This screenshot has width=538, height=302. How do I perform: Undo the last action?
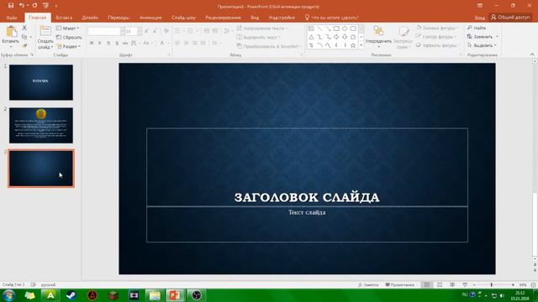click(22, 6)
